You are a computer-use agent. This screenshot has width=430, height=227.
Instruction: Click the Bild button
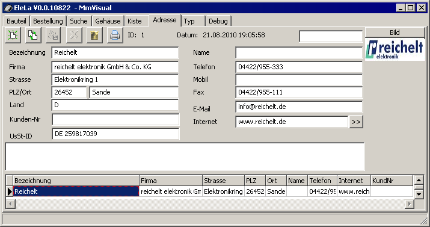(395, 33)
